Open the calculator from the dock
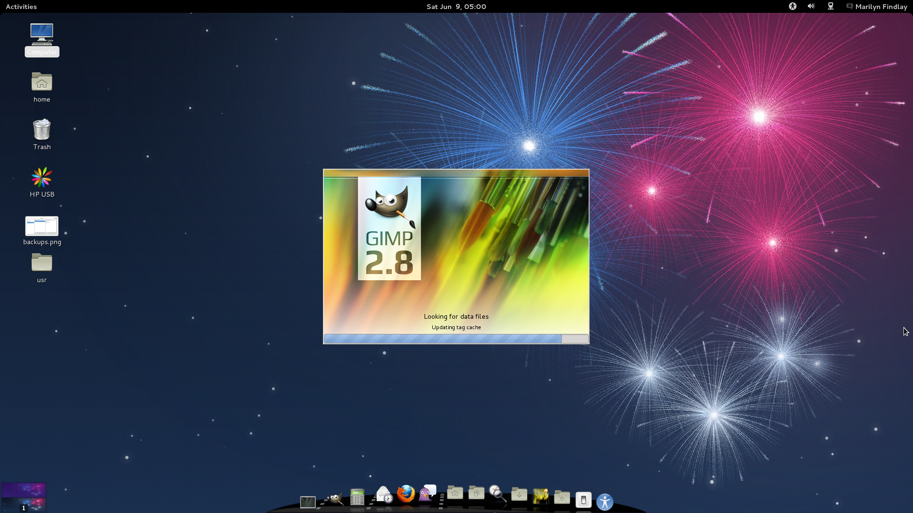Image resolution: width=913 pixels, height=513 pixels. (x=357, y=497)
